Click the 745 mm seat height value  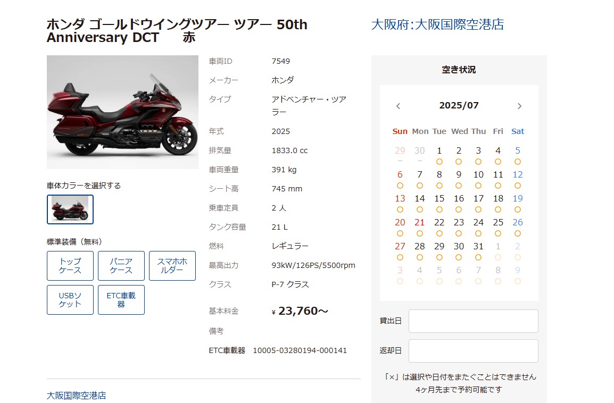point(287,189)
